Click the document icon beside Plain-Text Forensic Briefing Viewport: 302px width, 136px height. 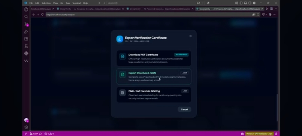coord(123,93)
